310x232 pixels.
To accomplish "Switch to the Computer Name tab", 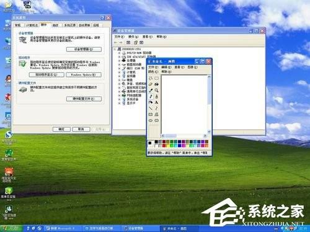I will tap(32, 25).
